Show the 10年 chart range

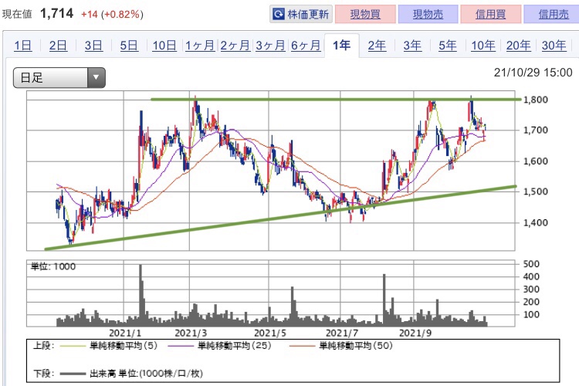pyautogui.click(x=483, y=46)
